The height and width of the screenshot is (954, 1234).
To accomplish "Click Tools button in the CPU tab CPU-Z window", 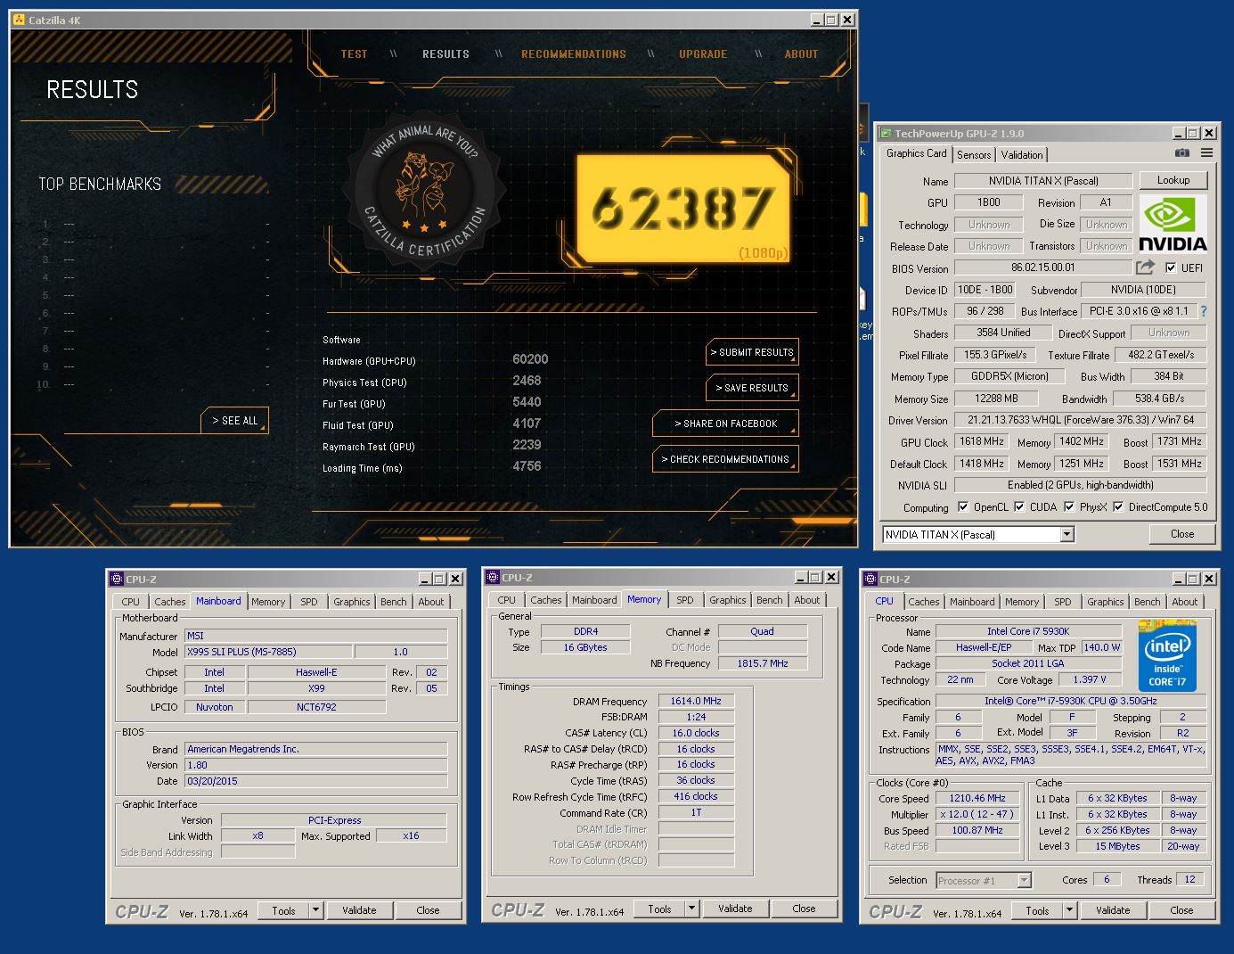I will tap(1037, 910).
